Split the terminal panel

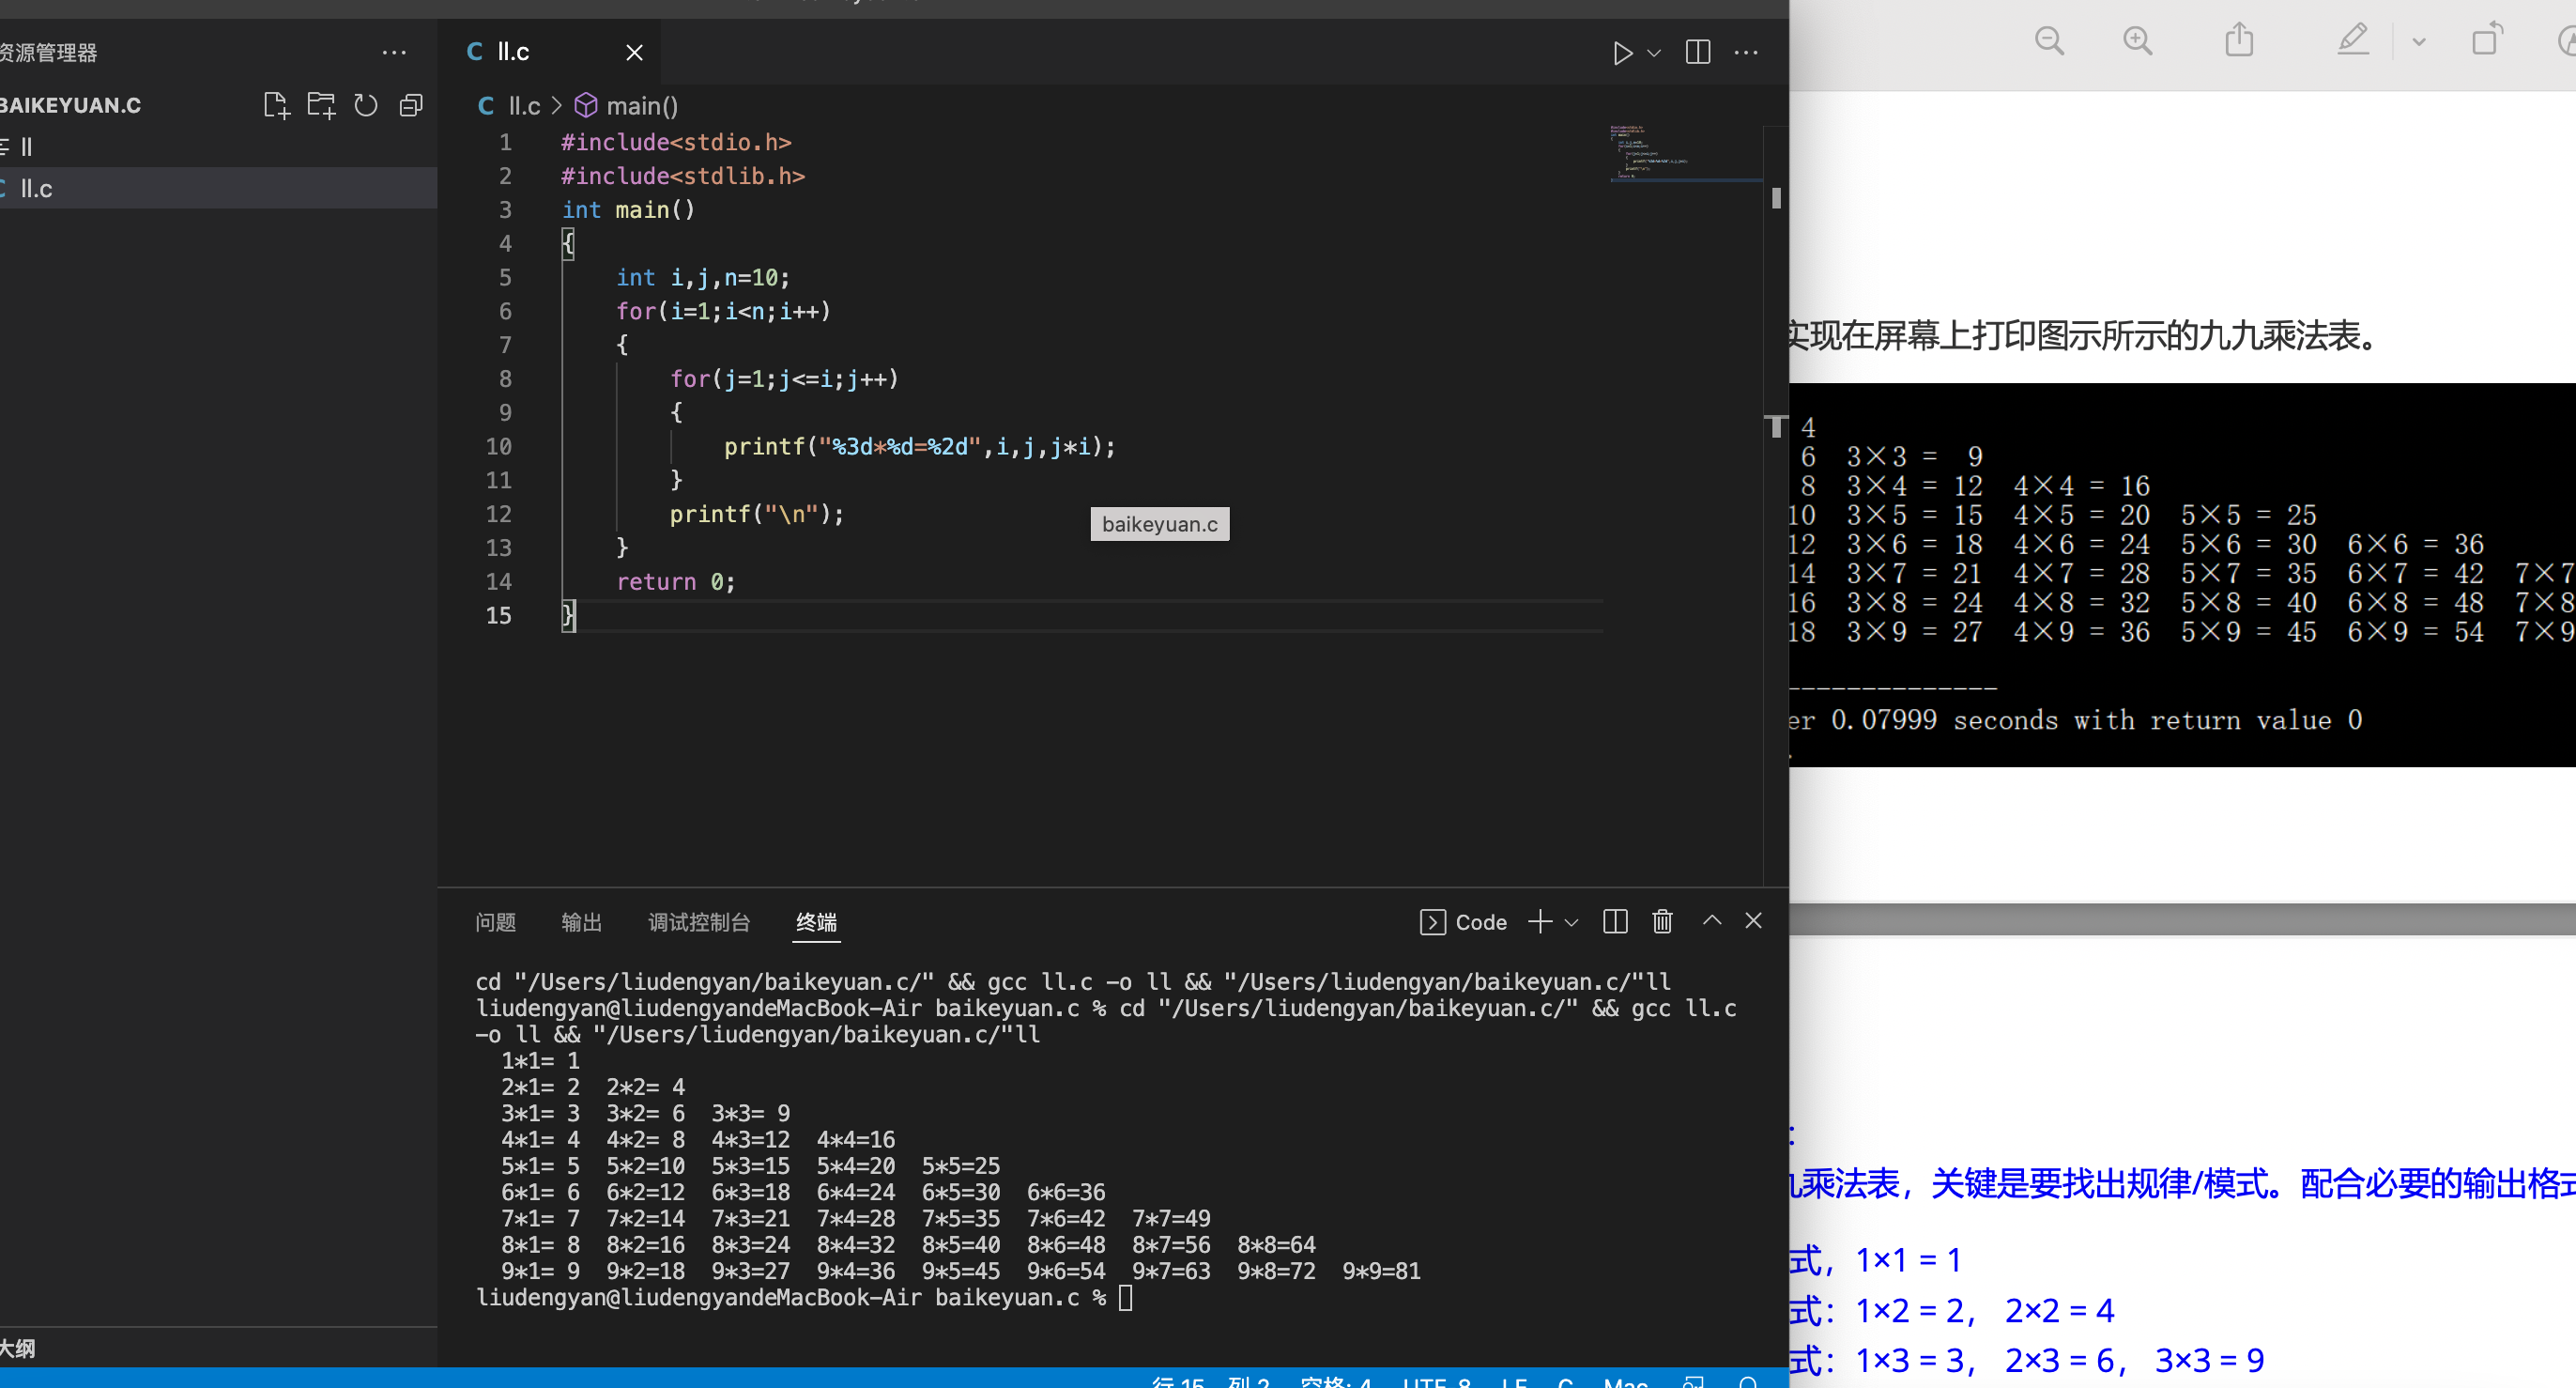(1615, 921)
